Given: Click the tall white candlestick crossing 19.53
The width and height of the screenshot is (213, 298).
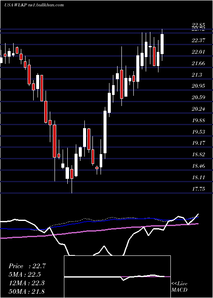Looking at the screenshot, I should [105, 132].
